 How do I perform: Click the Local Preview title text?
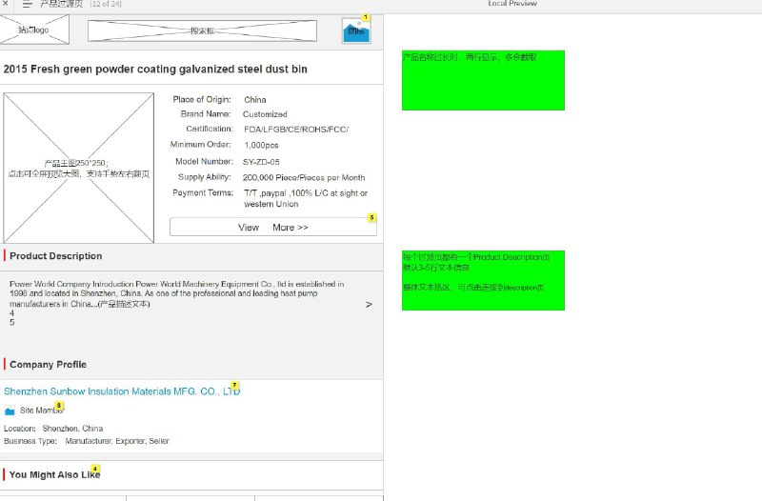pos(512,4)
